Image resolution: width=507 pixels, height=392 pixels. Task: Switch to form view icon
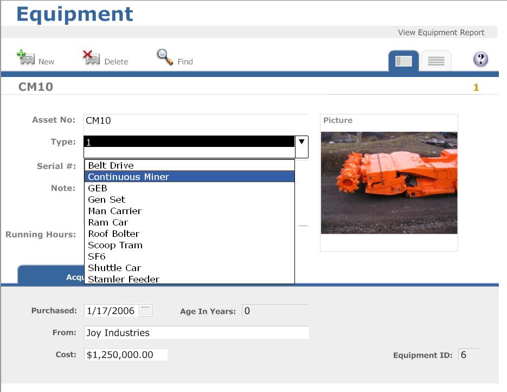pyautogui.click(x=403, y=61)
